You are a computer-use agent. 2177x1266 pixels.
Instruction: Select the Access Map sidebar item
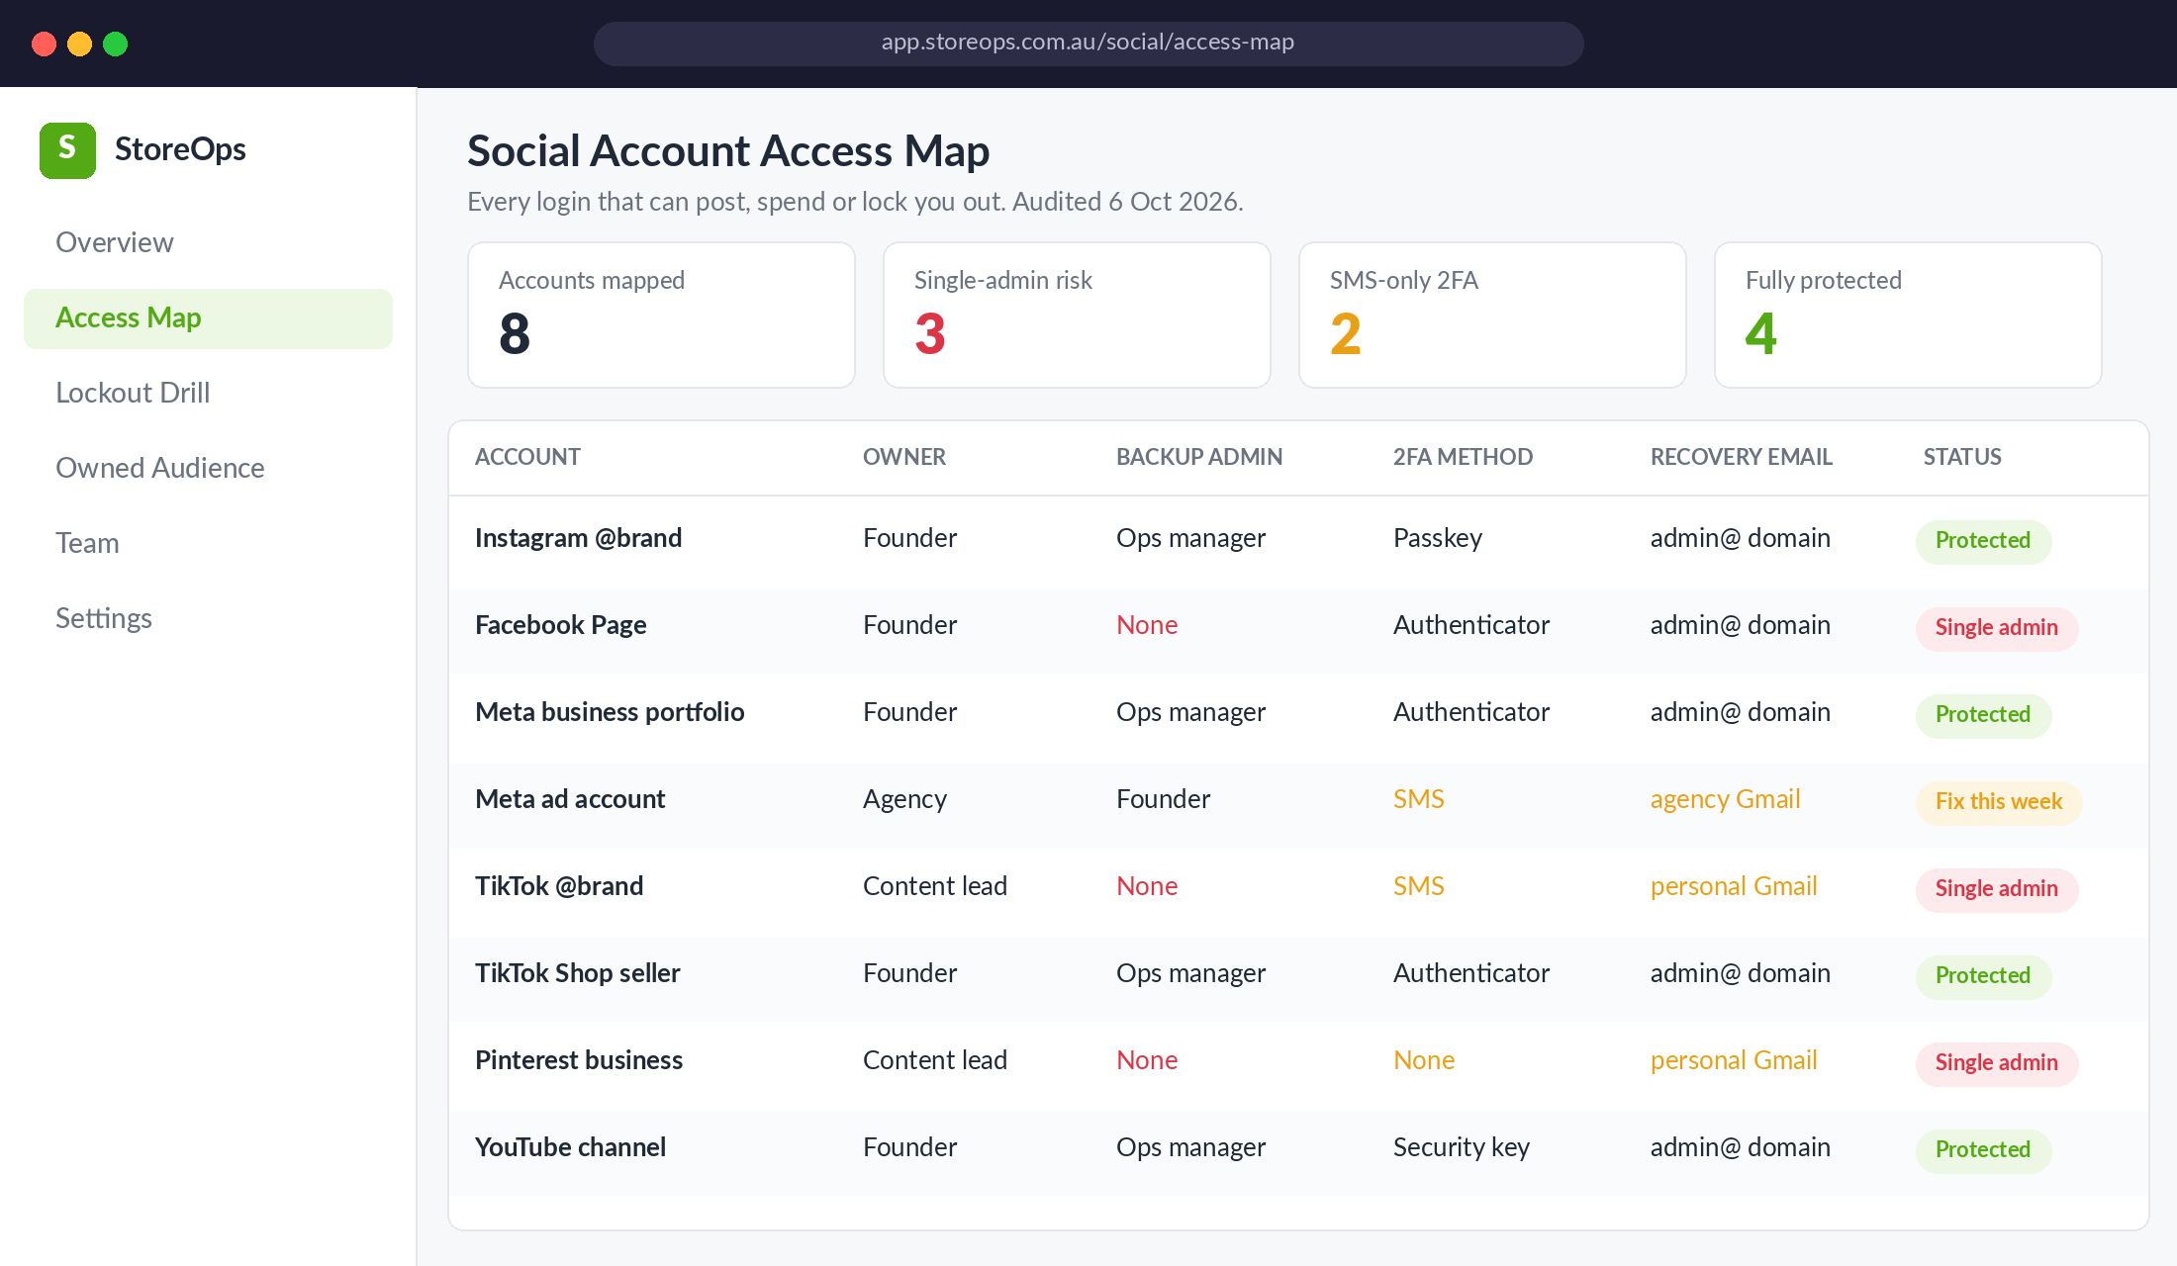click(208, 317)
